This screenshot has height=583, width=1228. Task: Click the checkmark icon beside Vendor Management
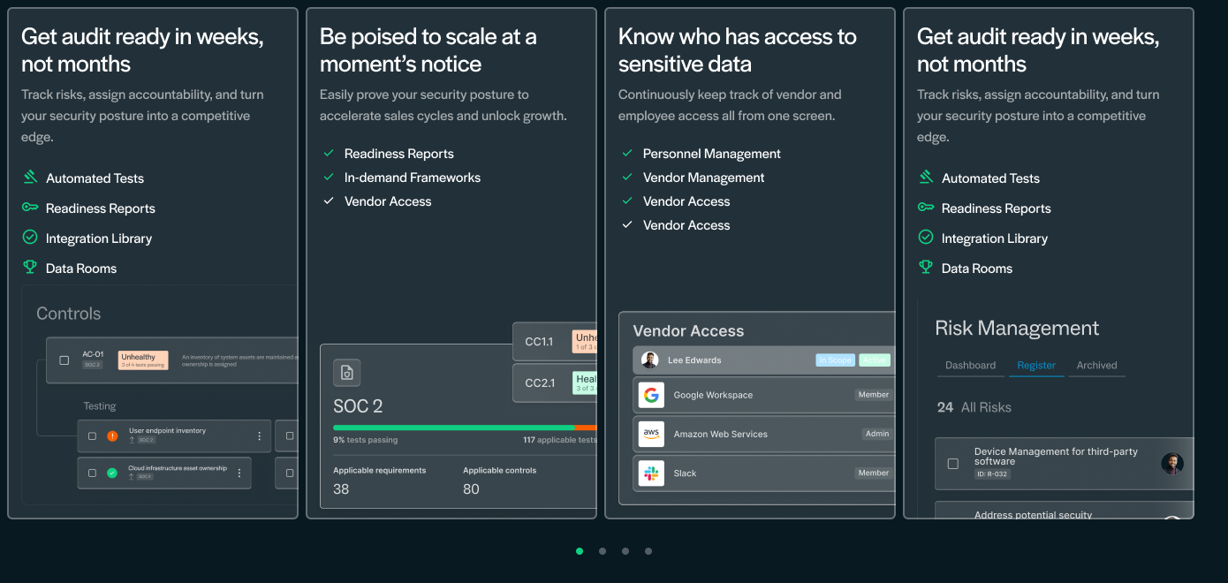(627, 177)
